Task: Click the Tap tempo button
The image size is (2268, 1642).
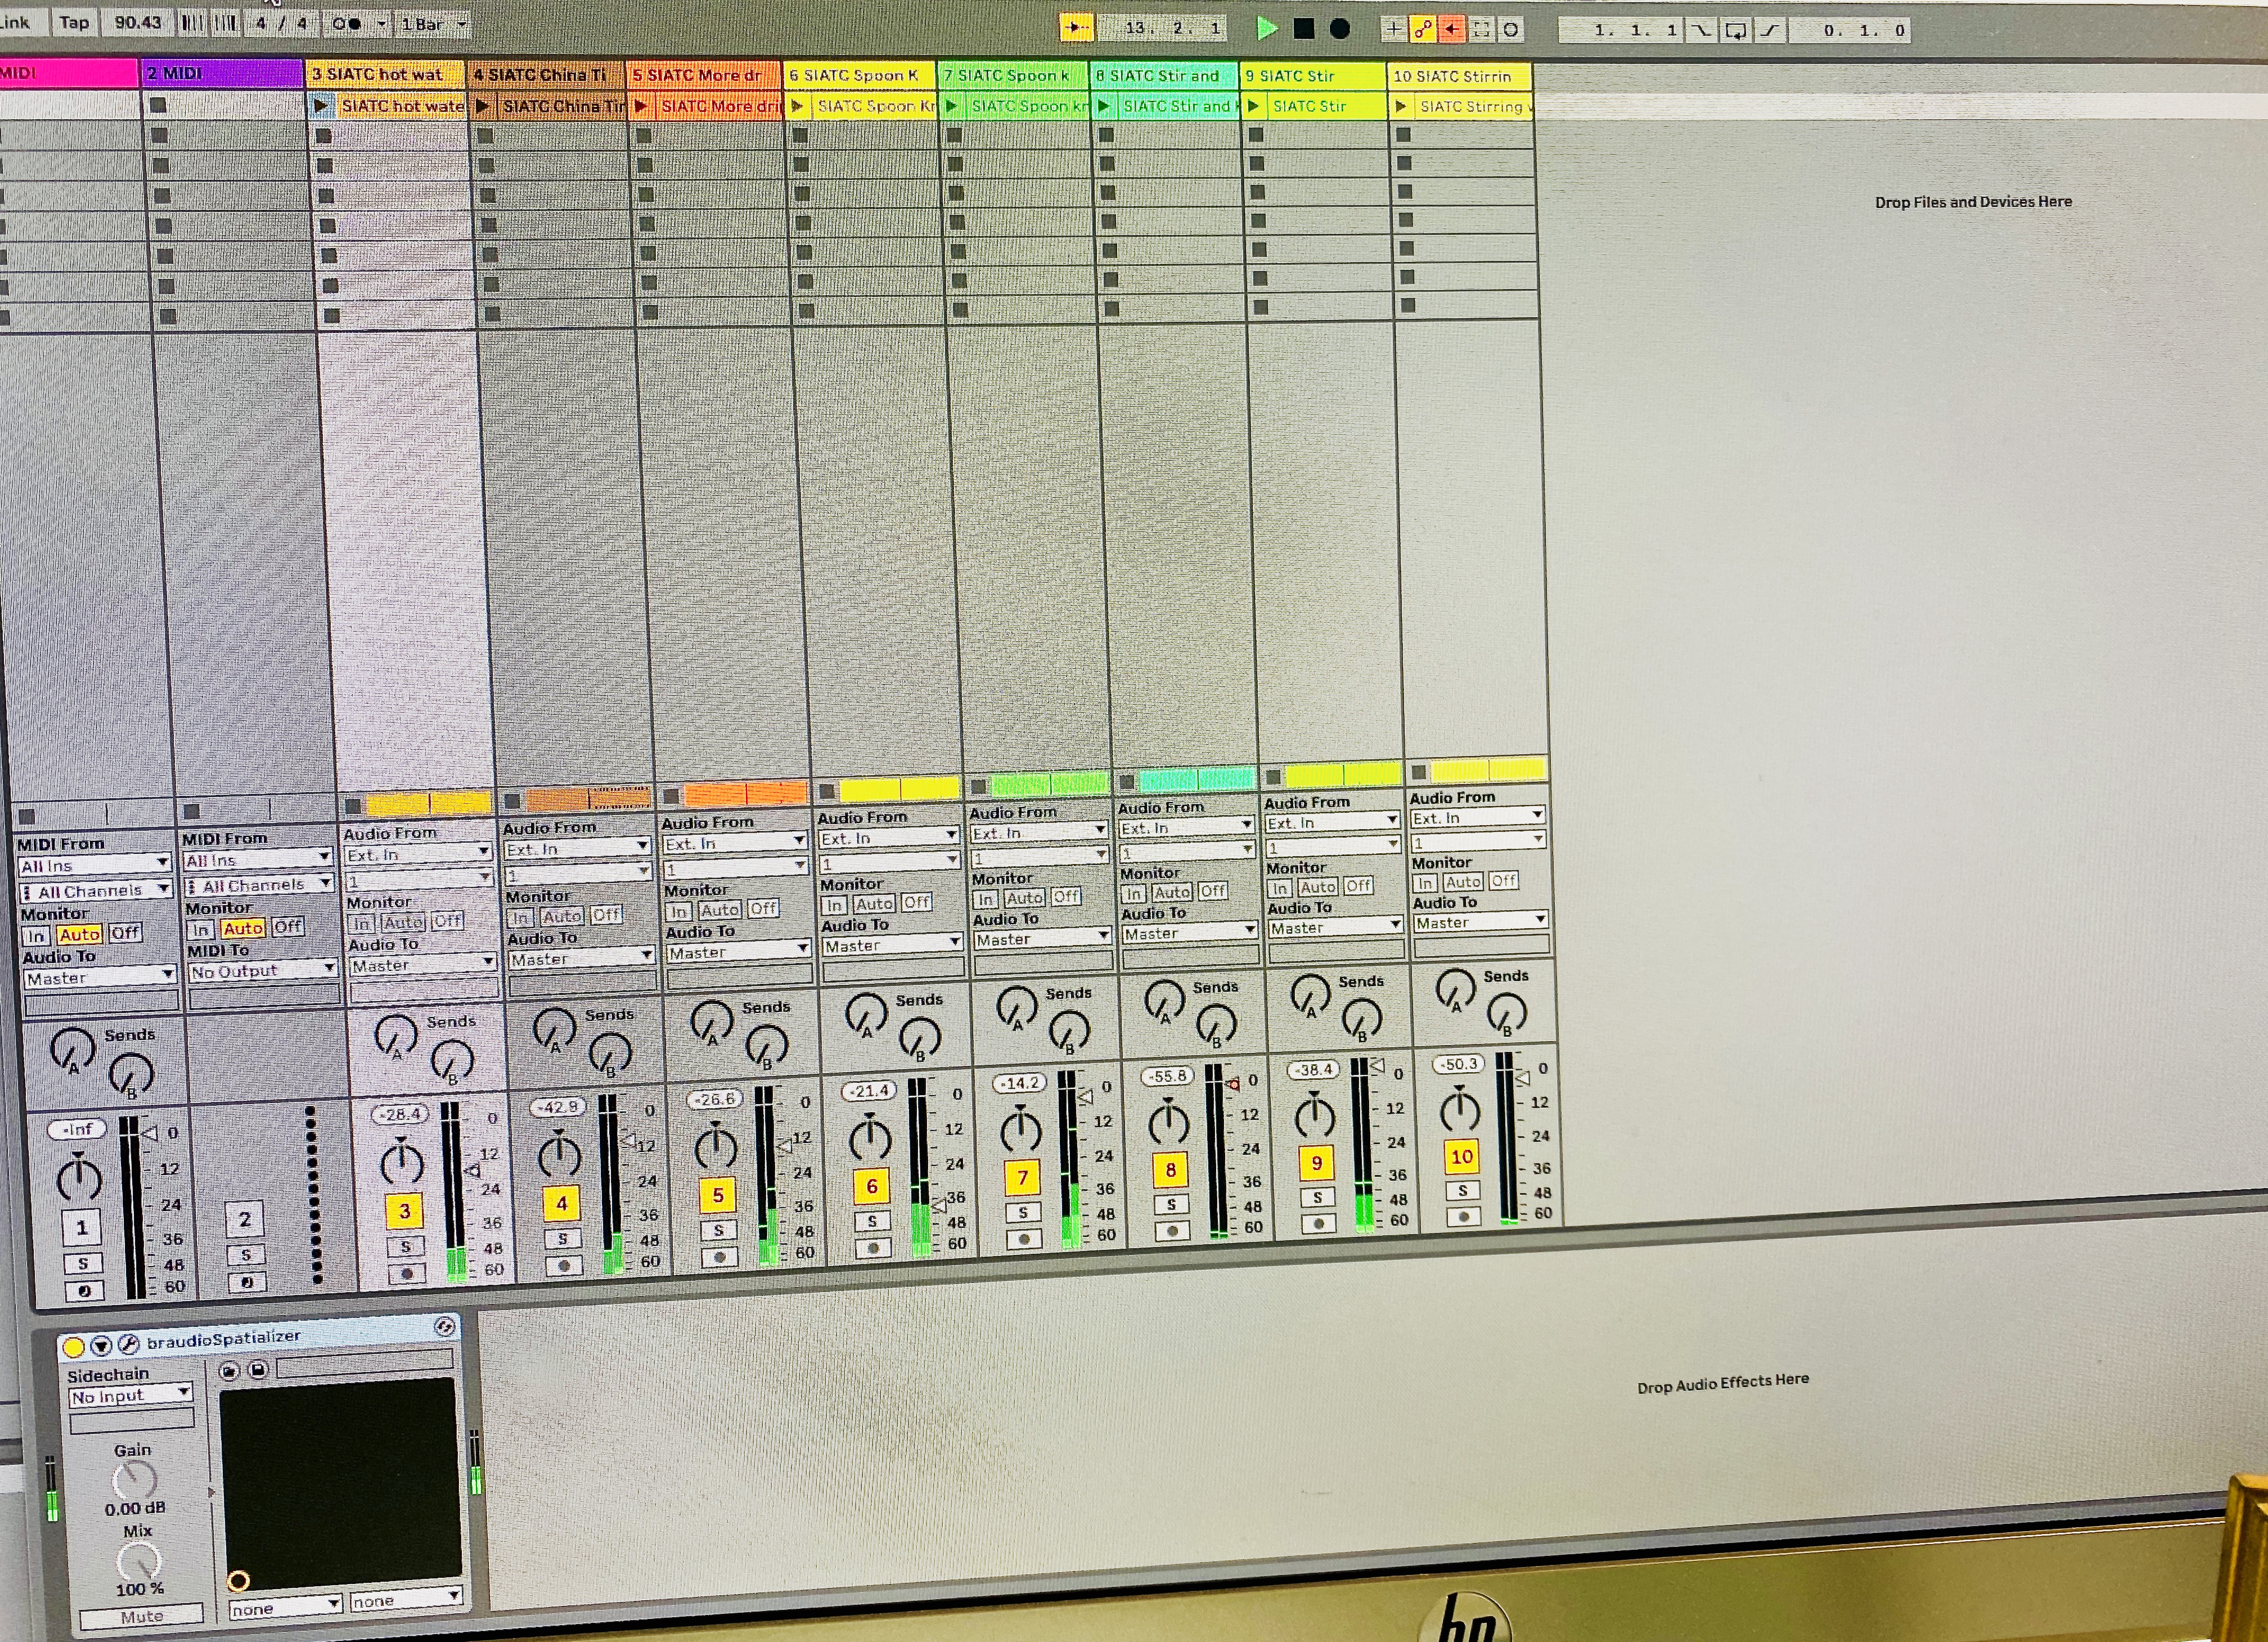Action: 74,22
